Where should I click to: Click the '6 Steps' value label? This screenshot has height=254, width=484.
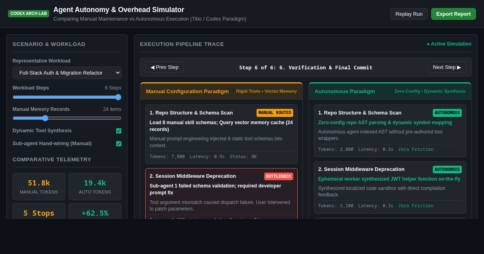click(x=113, y=88)
